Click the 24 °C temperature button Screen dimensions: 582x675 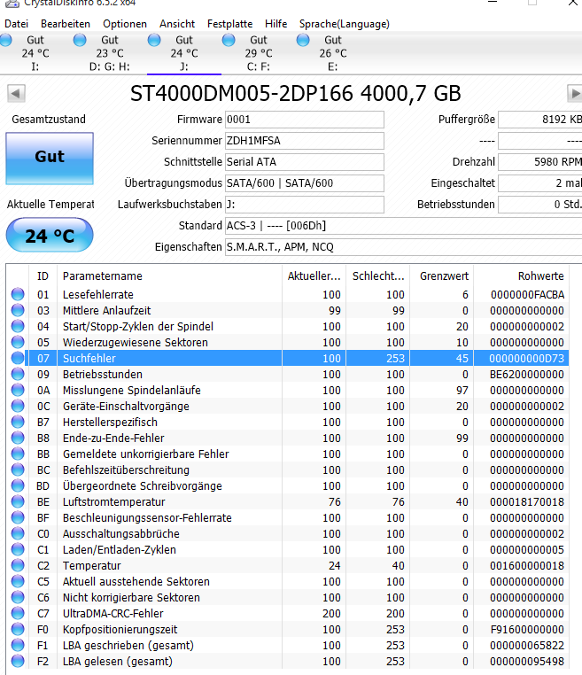pos(50,235)
